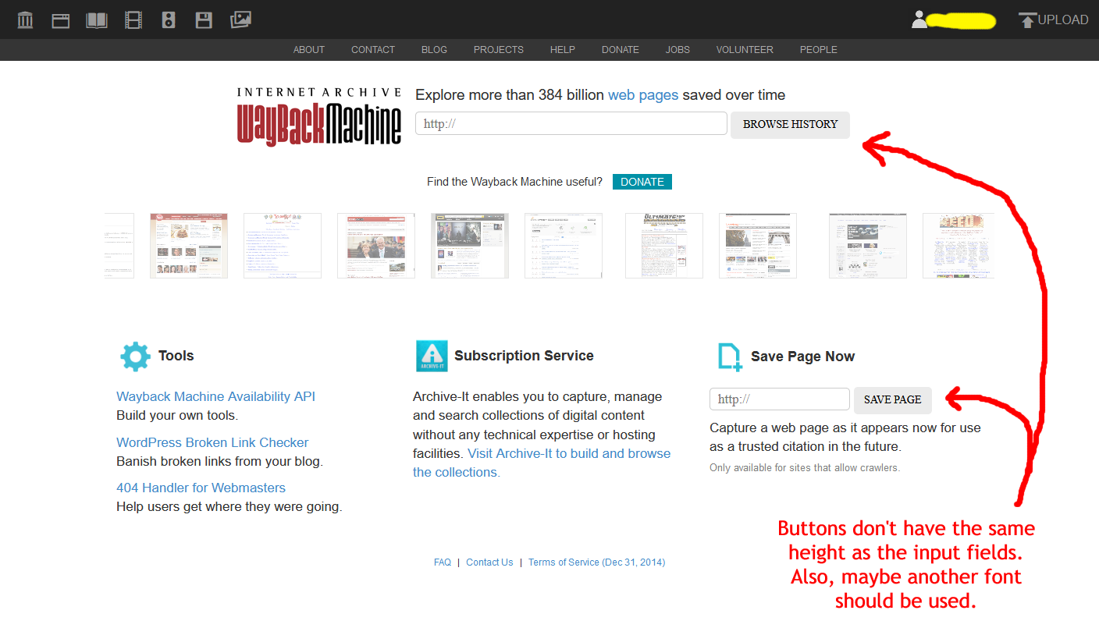
Task: Open the Ultimate site thumbnail
Action: coord(664,246)
